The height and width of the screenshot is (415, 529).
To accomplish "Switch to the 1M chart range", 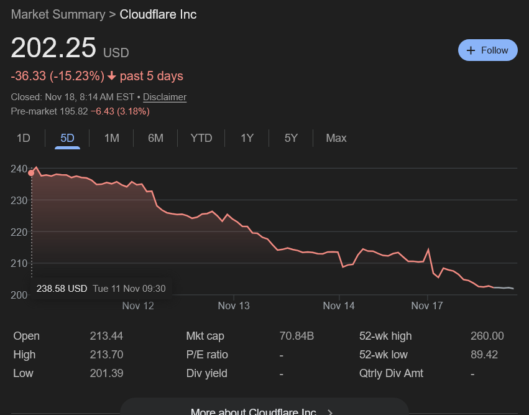I will 112,138.
